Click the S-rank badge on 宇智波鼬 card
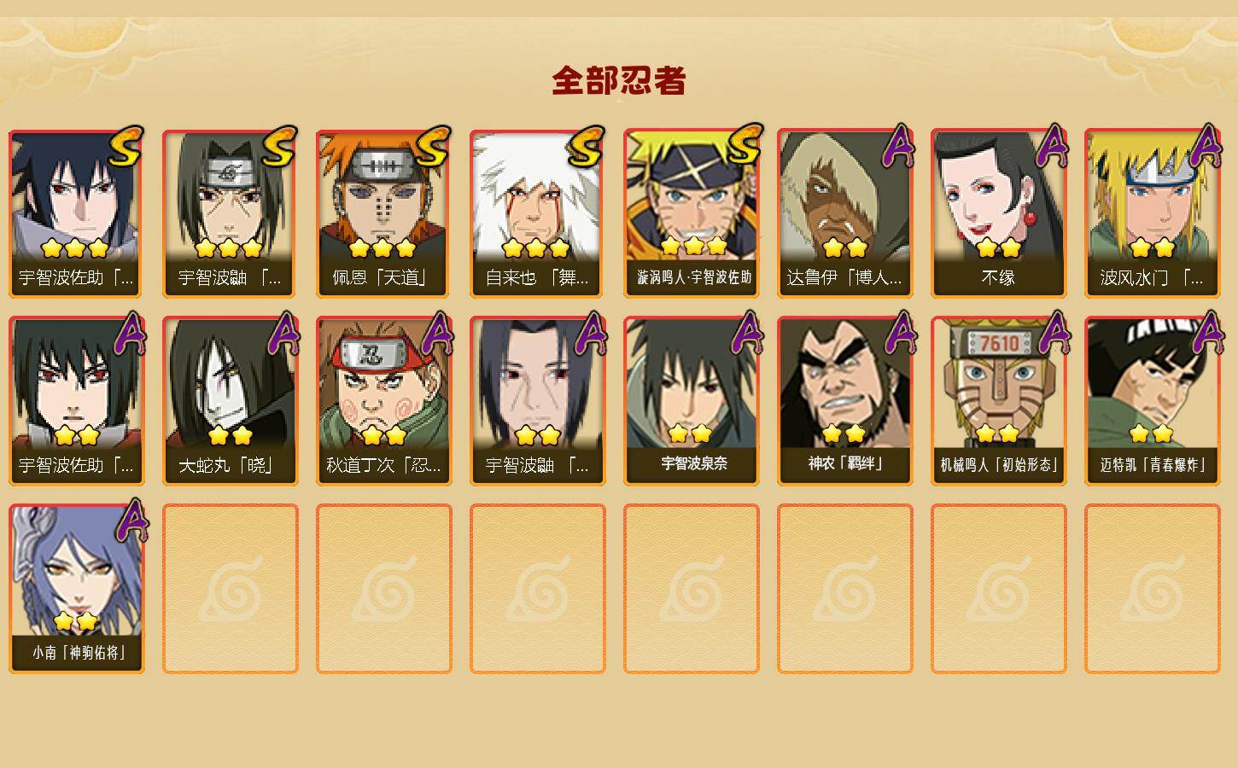1238x768 pixels. click(x=279, y=147)
